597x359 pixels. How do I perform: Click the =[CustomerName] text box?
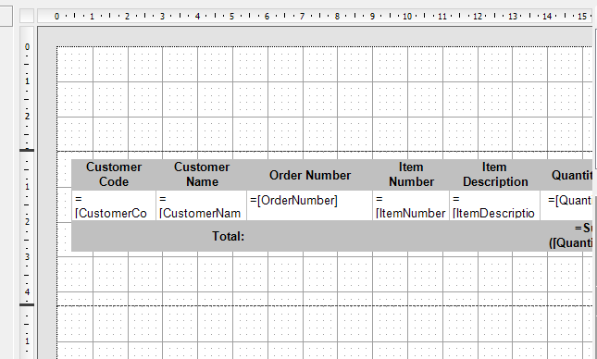coord(202,205)
